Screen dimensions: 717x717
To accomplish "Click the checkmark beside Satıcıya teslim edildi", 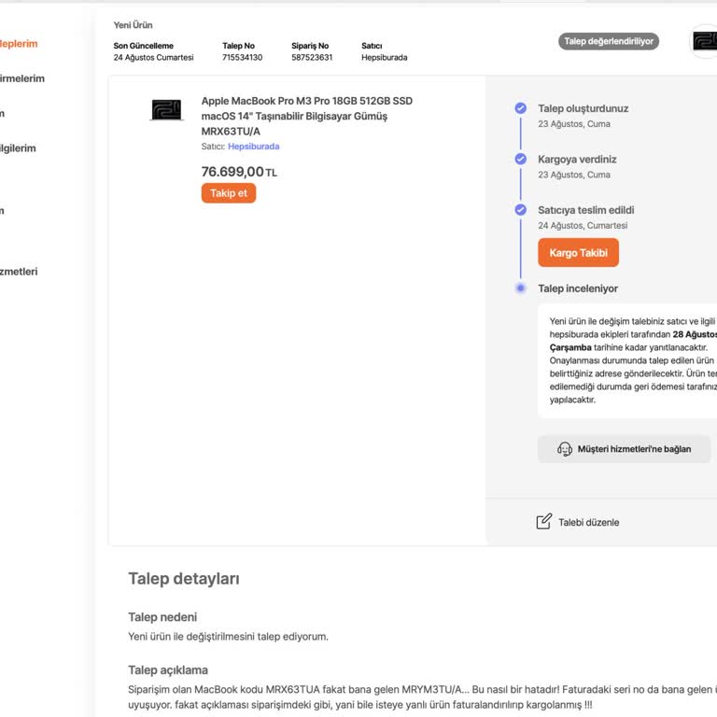I will tap(521, 210).
